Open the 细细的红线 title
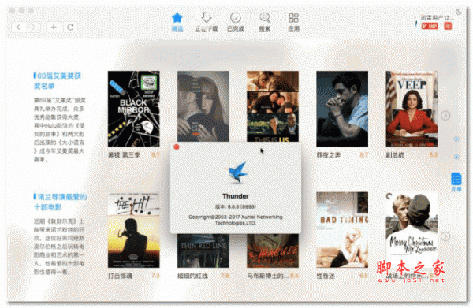 click(192, 276)
